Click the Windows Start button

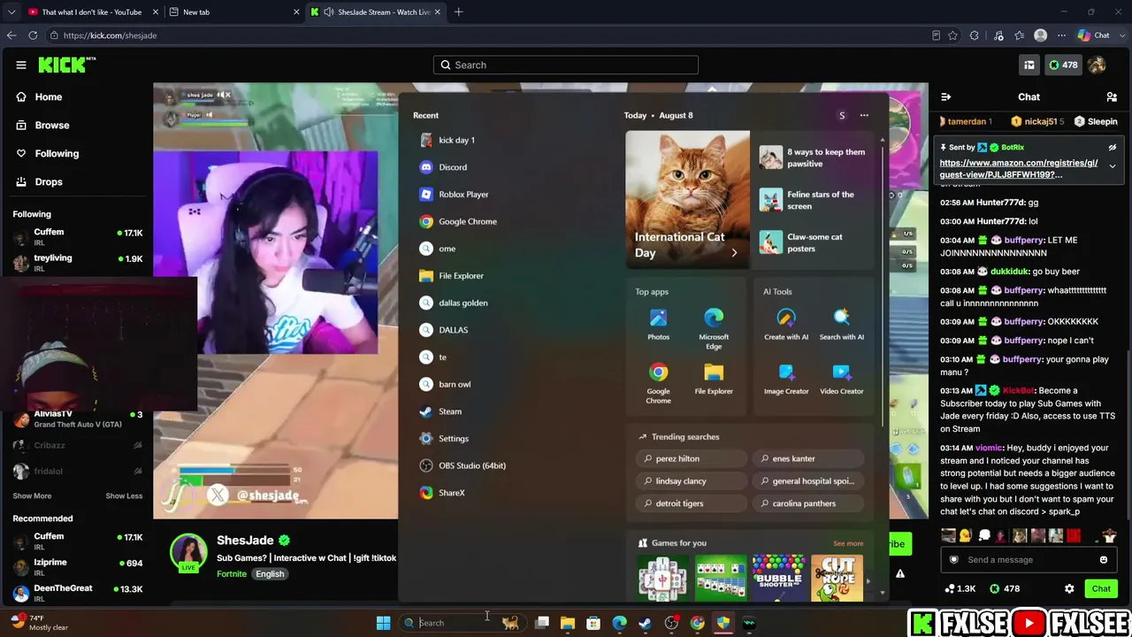[383, 623]
